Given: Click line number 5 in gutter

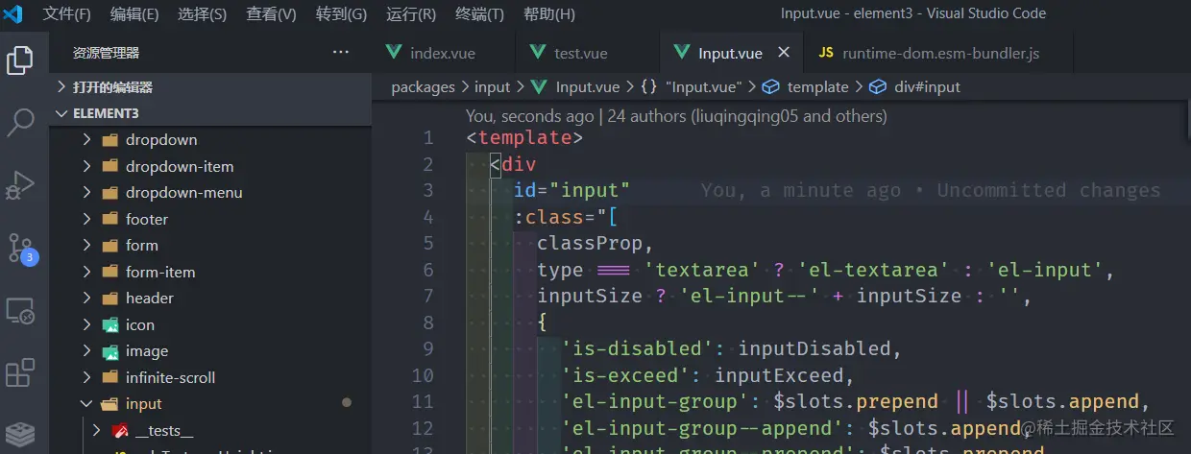Looking at the screenshot, I should click(x=428, y=243).
